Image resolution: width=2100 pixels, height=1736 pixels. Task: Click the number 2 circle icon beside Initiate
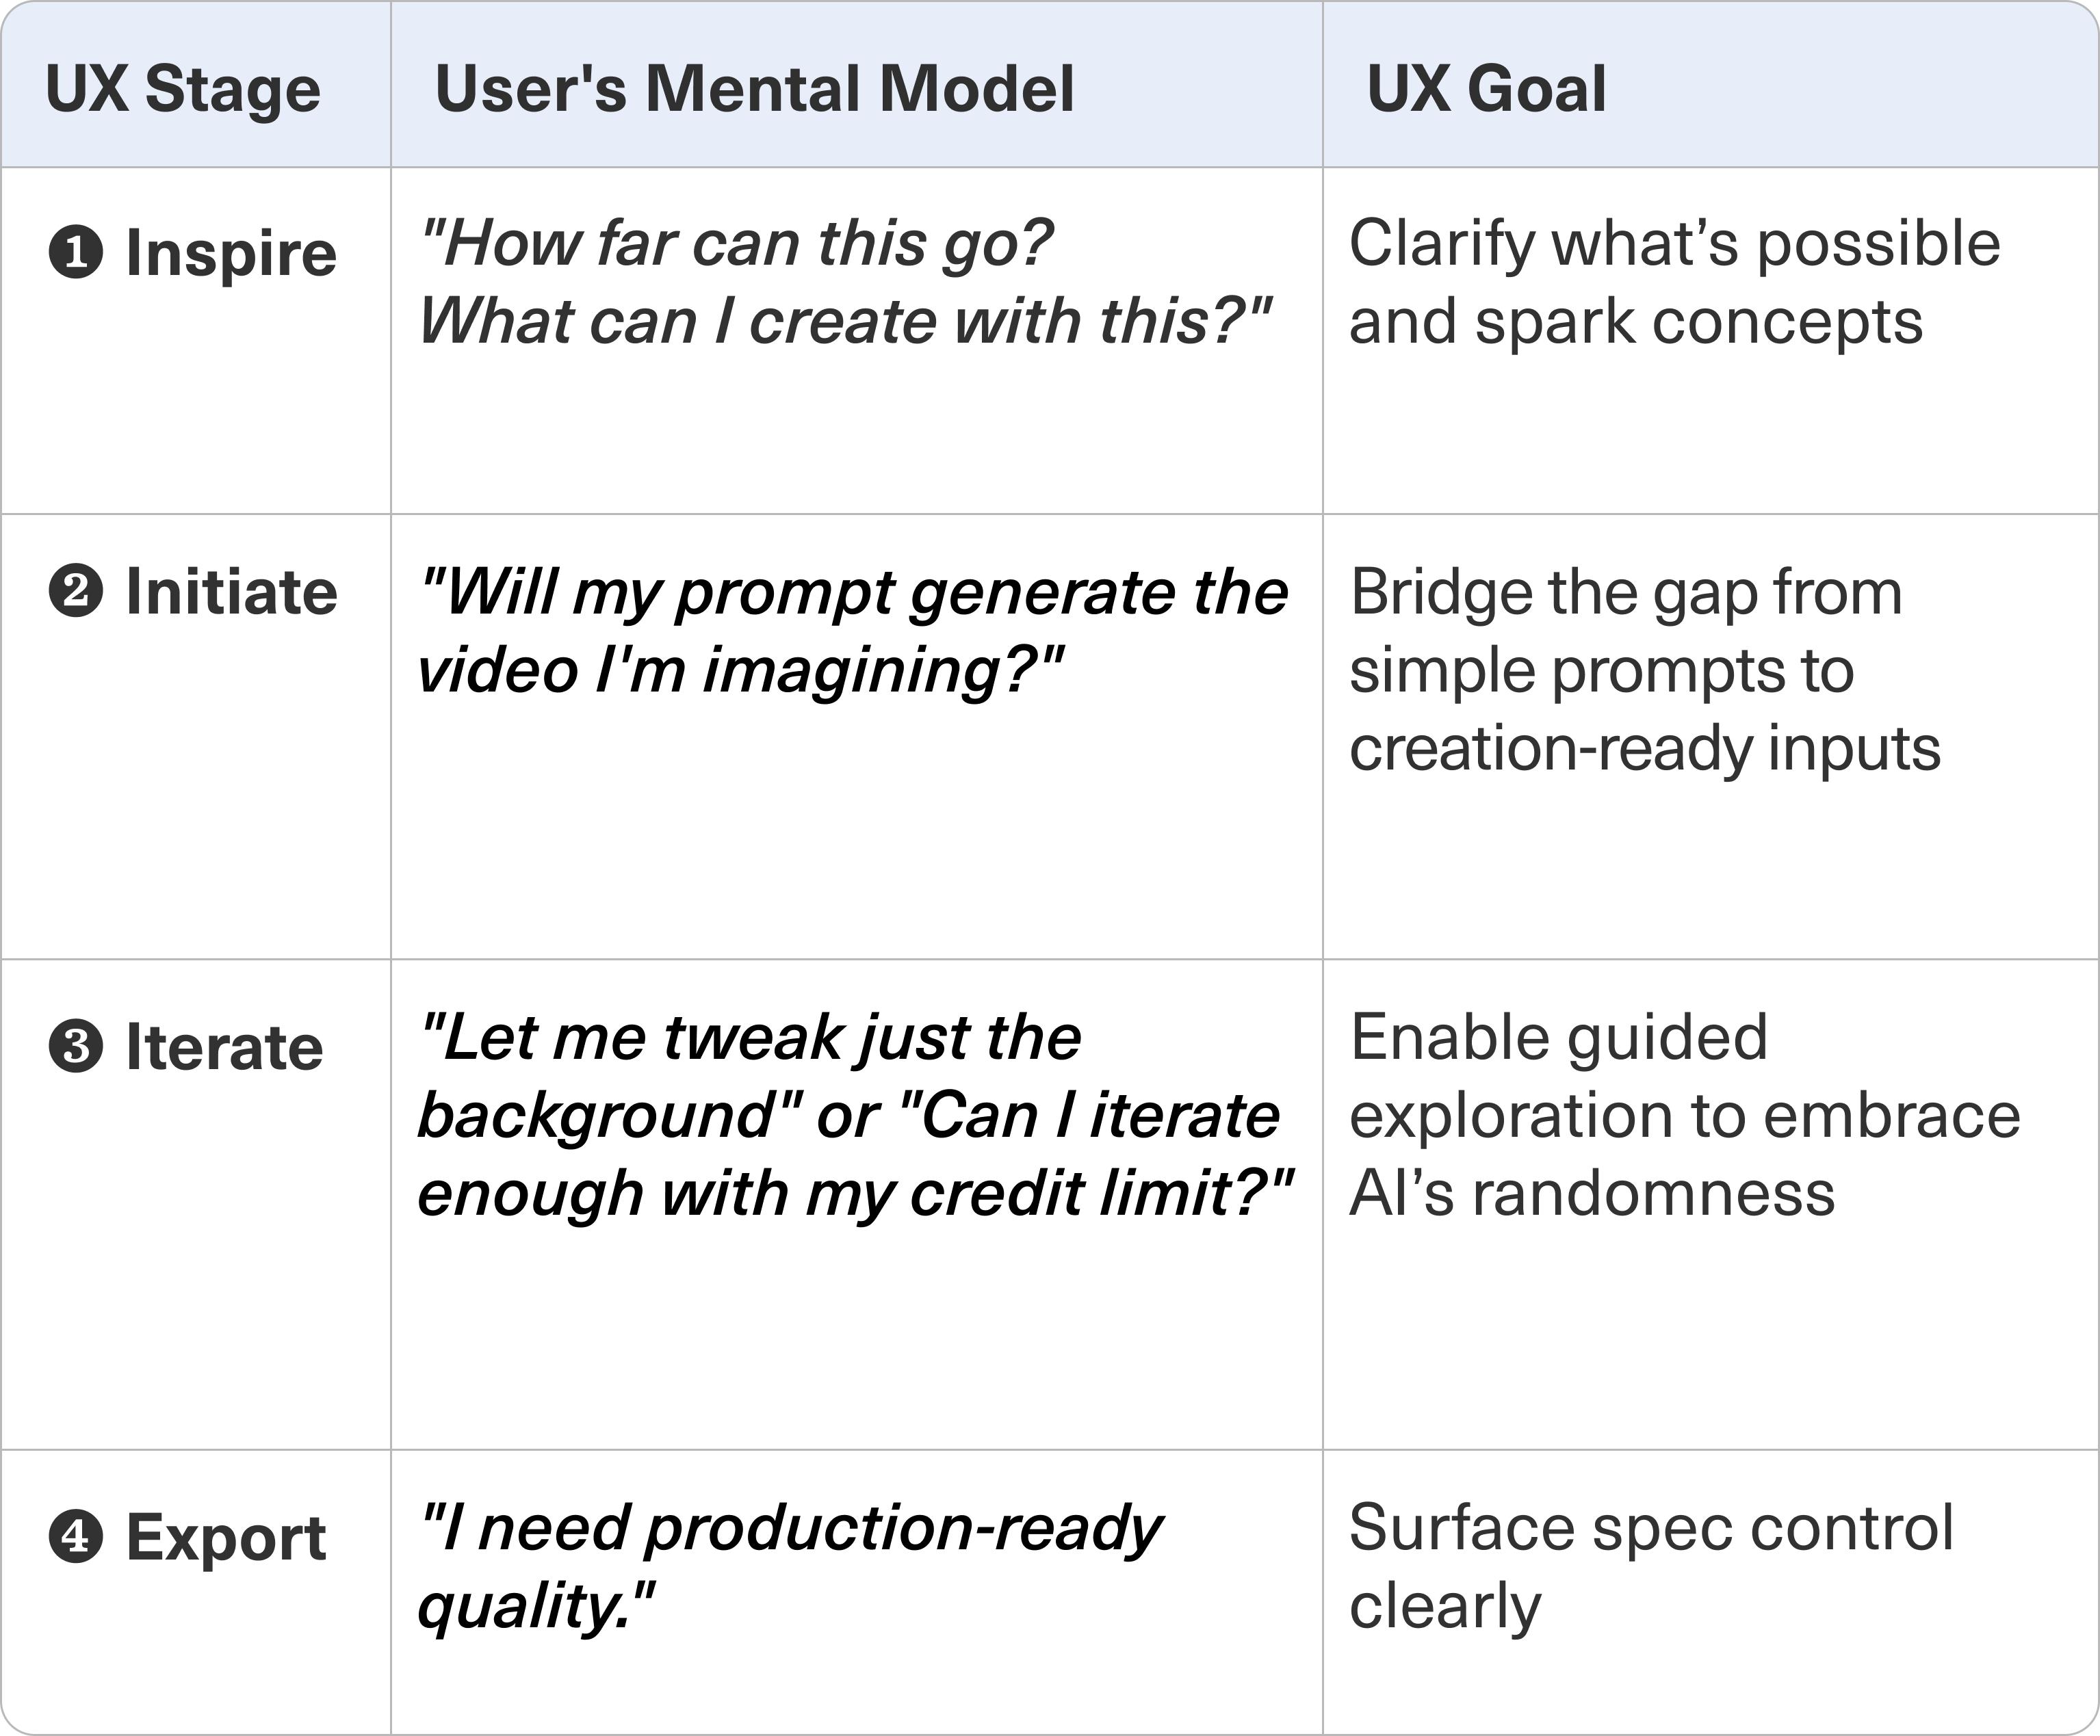pyautogui.click(x=76, y=592)
